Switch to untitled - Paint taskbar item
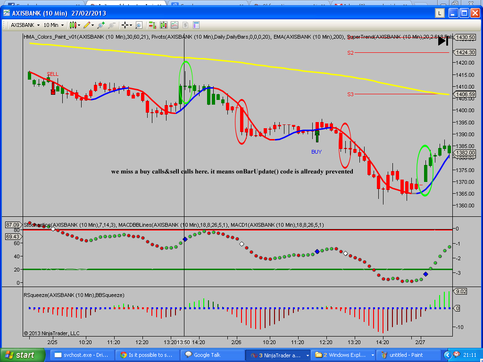Viewport: 483px width, 362px height. 409,355
